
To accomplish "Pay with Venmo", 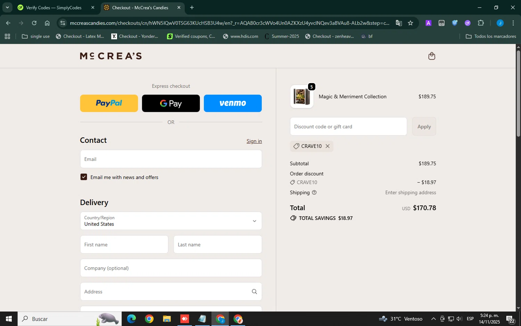I will (x=233, y=104).
